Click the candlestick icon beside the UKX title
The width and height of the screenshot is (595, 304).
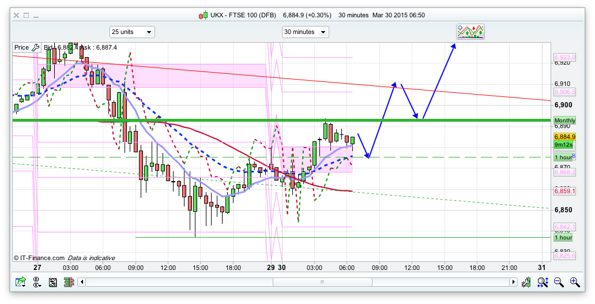click(x=203, y=16)
